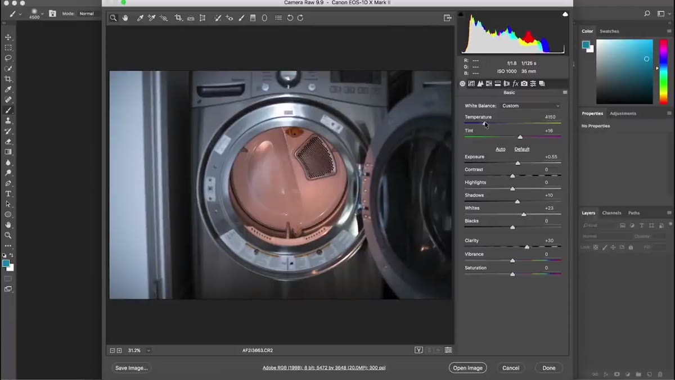Click the Exposure value field
The width and height of the screenshot is (675, 380).
tap(551, 157)
